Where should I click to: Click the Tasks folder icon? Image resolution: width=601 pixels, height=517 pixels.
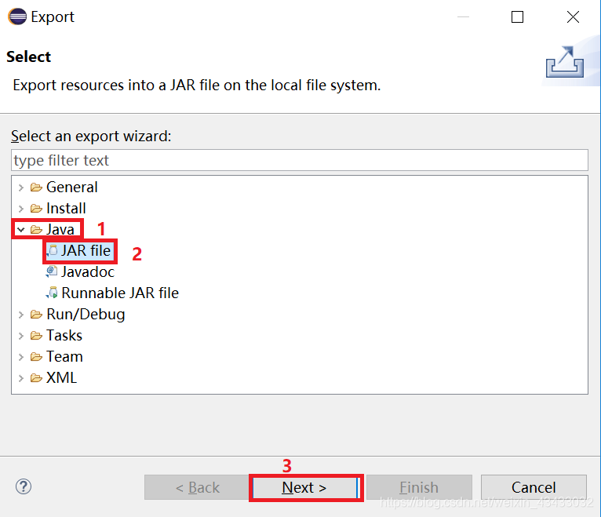point(36,336)
